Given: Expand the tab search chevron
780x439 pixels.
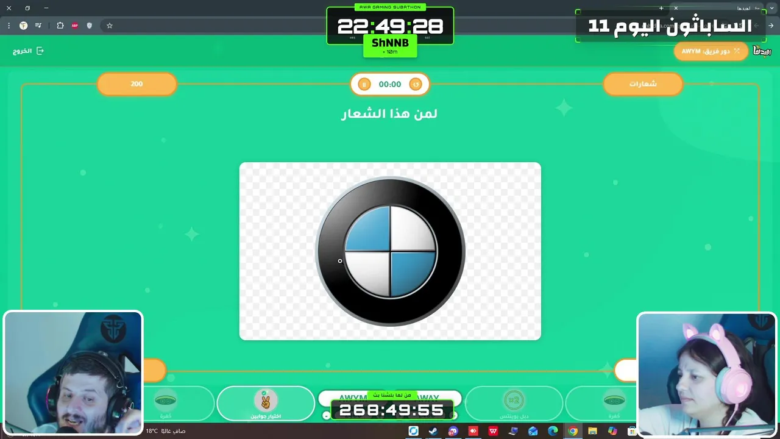Looking at the screenshot, I should pyautogui.click(x=772, y=8).
